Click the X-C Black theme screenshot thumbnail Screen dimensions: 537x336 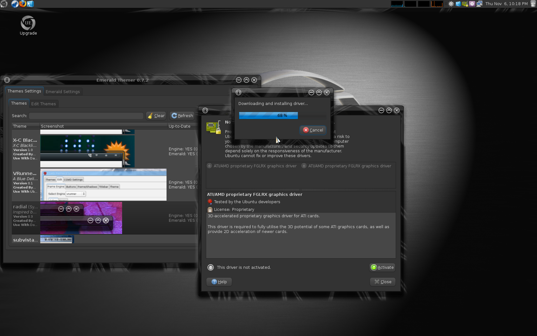(x=87, y=151)
